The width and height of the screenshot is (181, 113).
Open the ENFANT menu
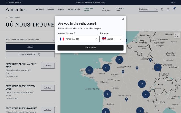(x=61, y=9)
